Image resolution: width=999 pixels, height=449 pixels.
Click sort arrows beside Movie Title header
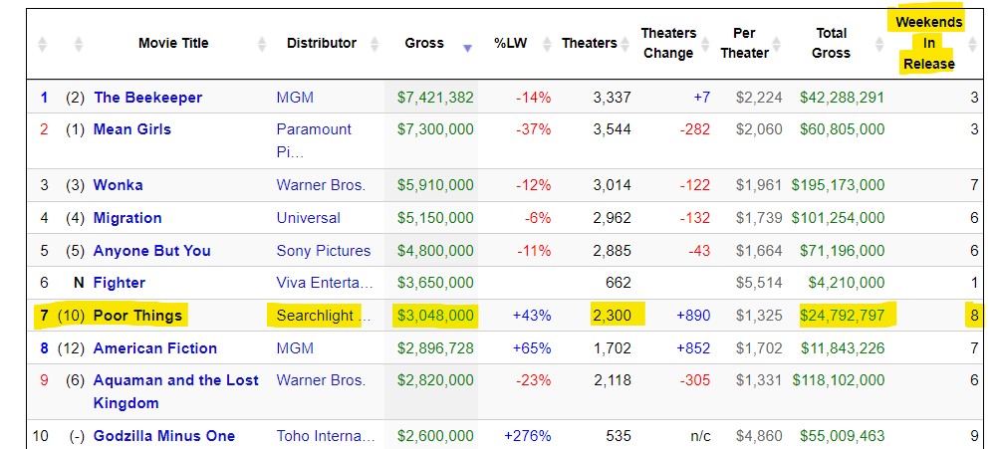tap(262, 44)
